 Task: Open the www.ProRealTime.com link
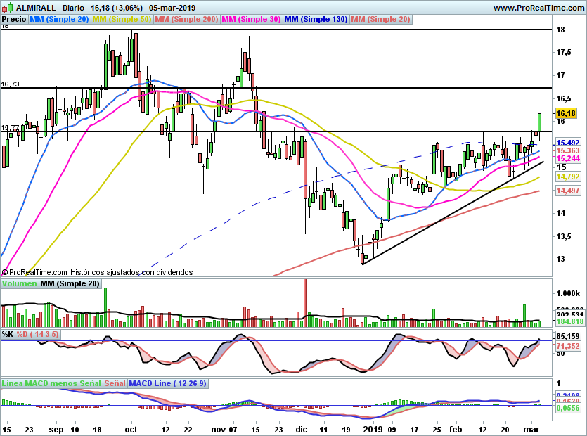538,8
